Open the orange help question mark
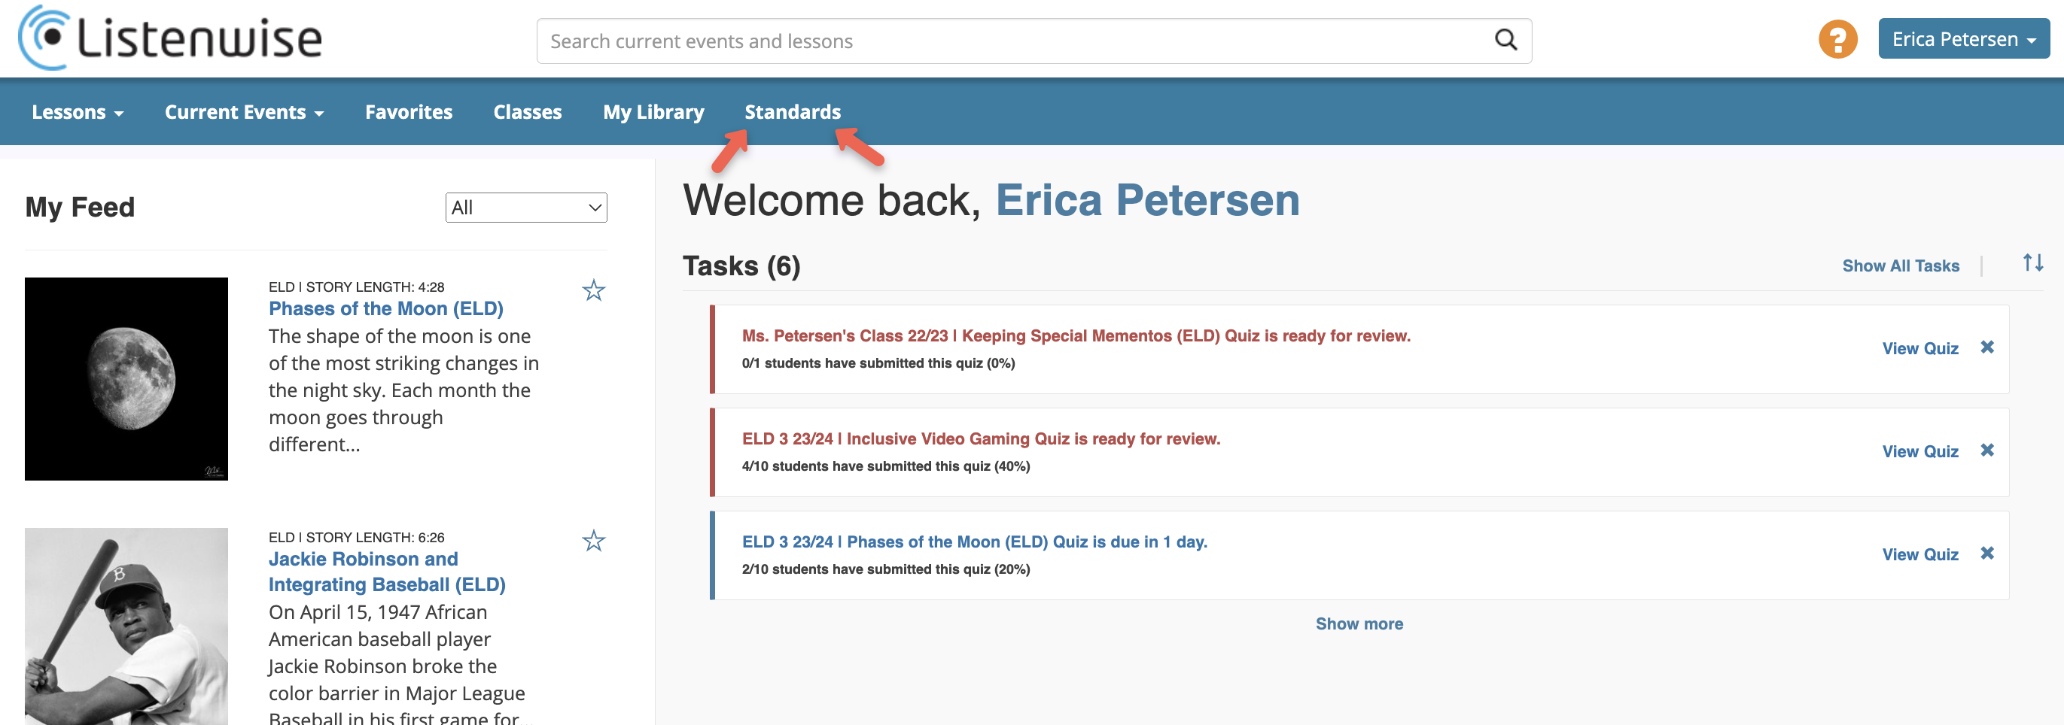2064x725 pixels. pyautogui.click(x=1837, y=39)
